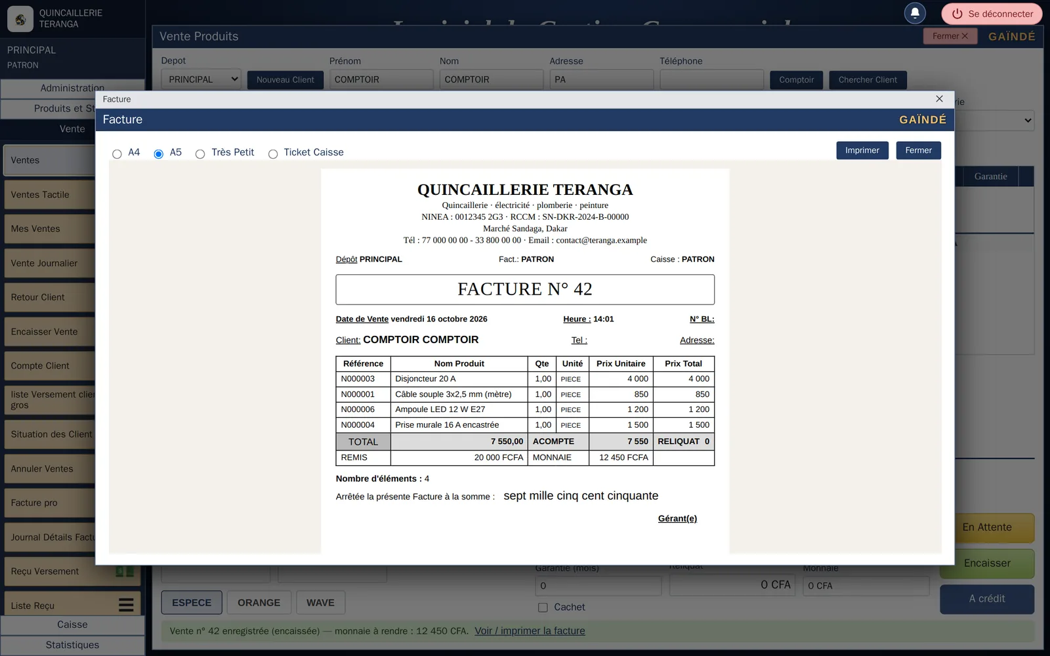Click Fermer in the Facture dialog
The image size is (1050, 656).
tap(918, 150)
